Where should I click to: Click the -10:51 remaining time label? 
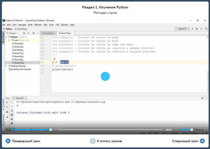point(168,130)
